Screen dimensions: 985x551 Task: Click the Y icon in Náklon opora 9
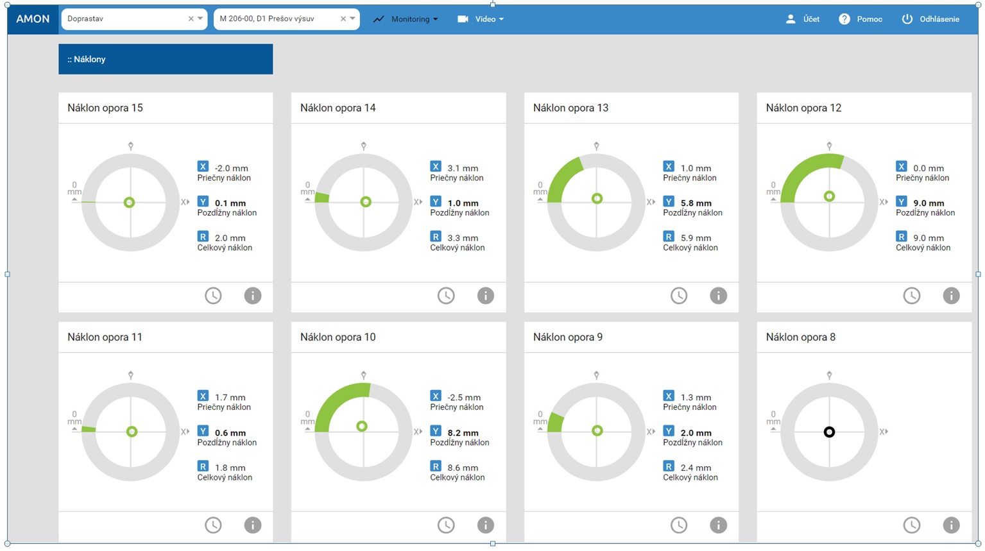coord(669,431)
